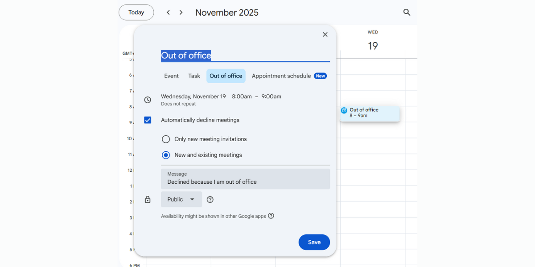Click the help icon beside the availability note

pos(271,216)
